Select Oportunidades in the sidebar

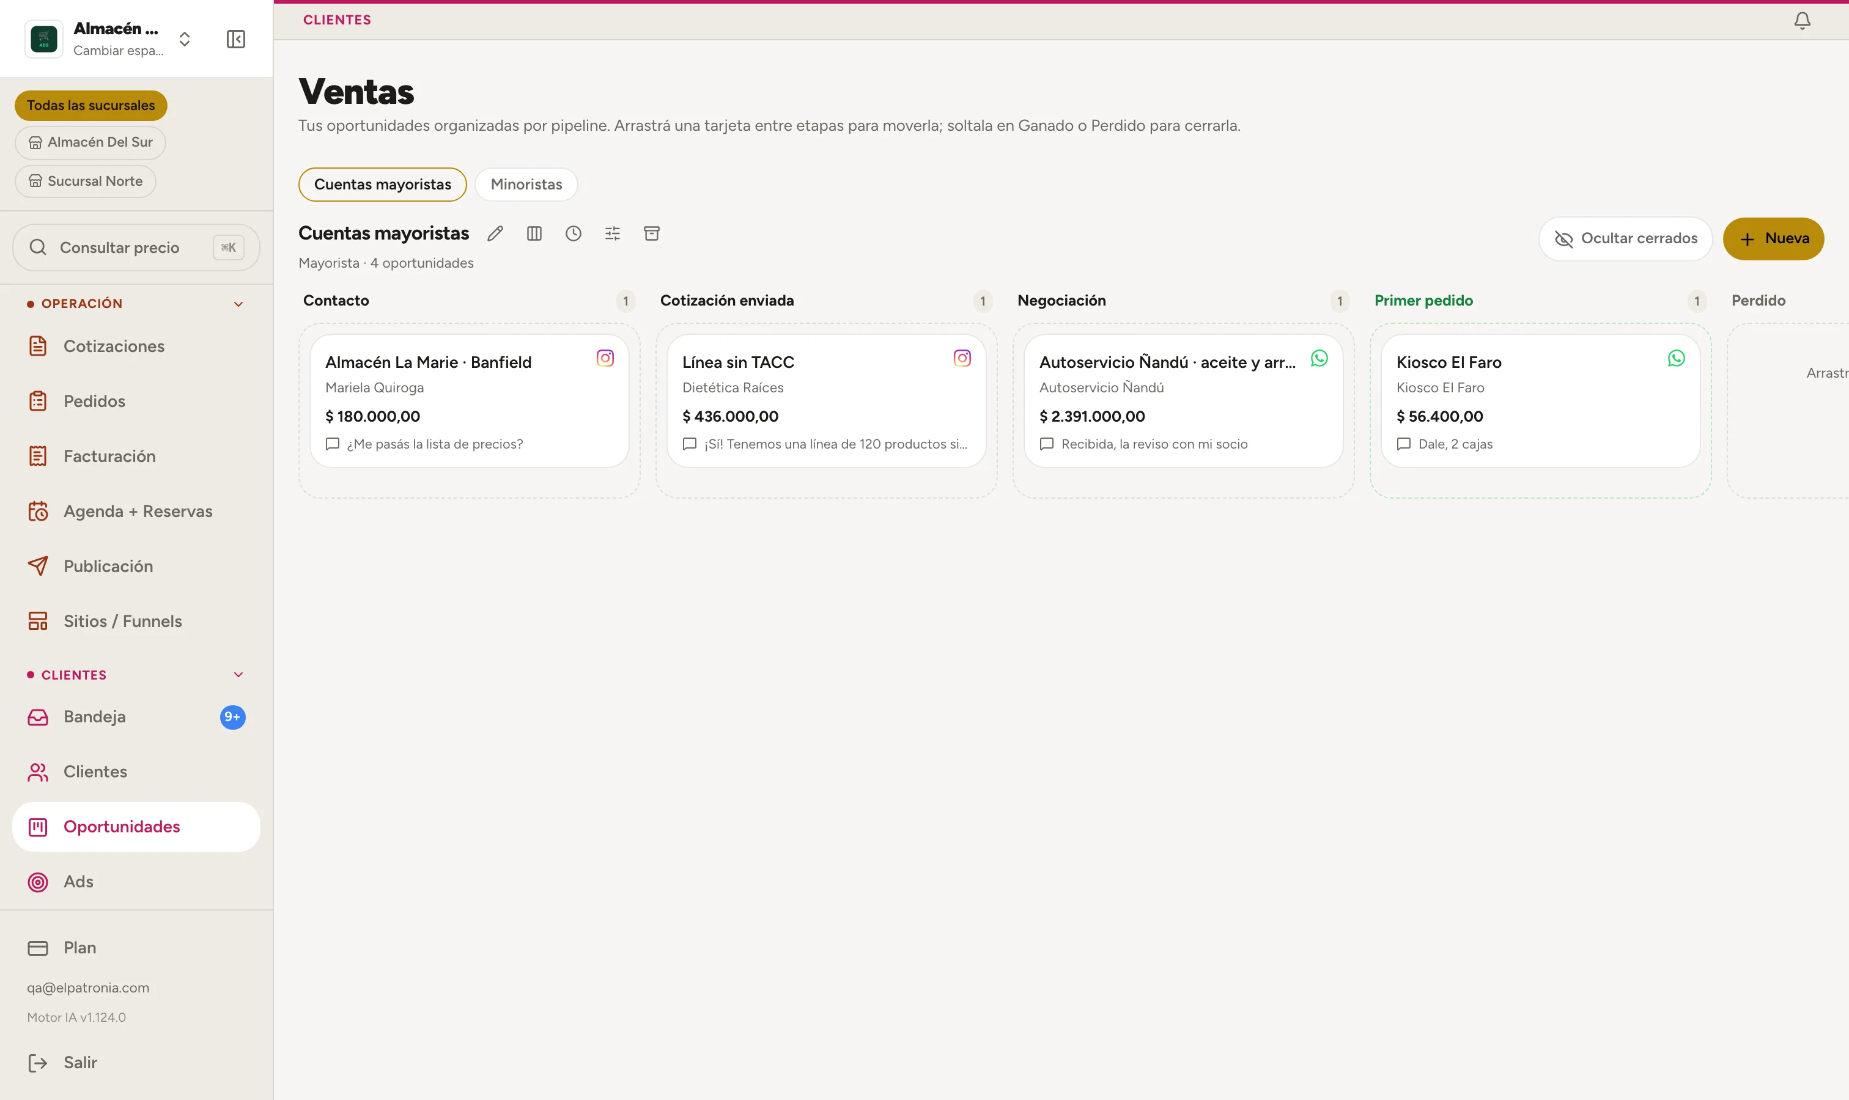click(136, 826)
